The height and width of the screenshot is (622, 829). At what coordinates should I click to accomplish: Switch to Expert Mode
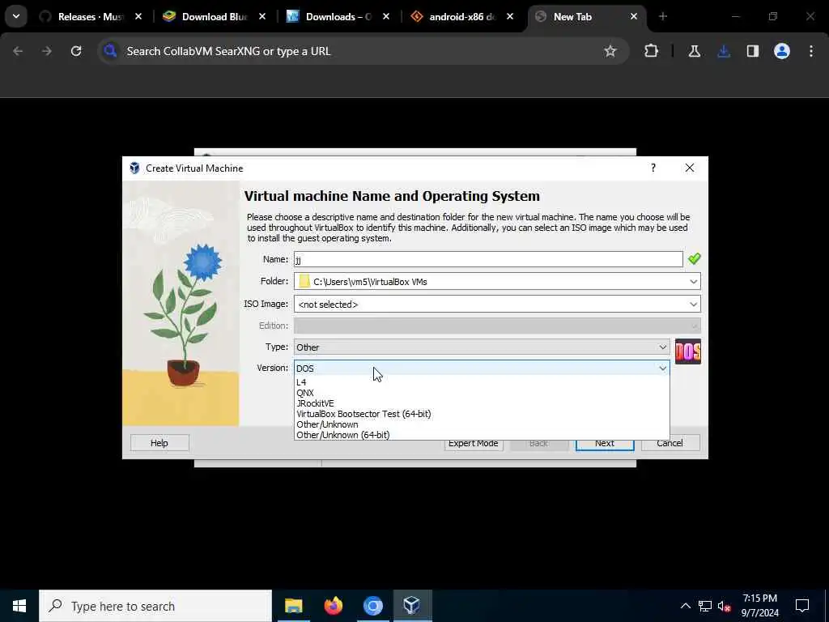pos(473,443)
